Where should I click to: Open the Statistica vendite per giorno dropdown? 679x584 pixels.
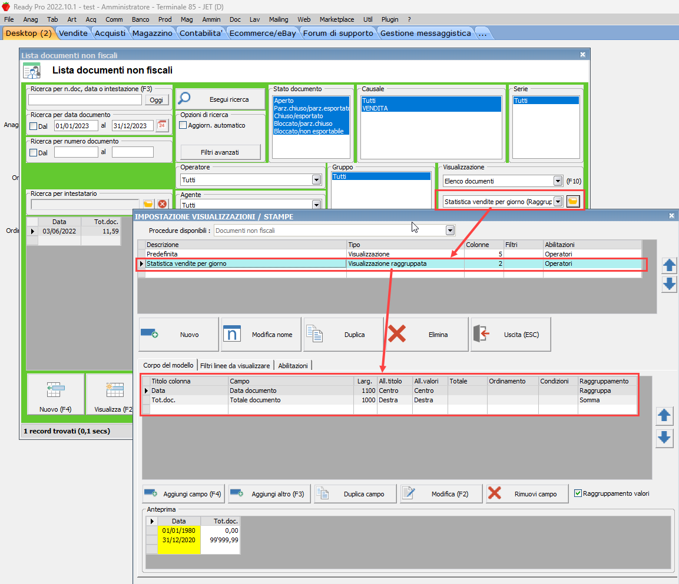tap(558, 202)
